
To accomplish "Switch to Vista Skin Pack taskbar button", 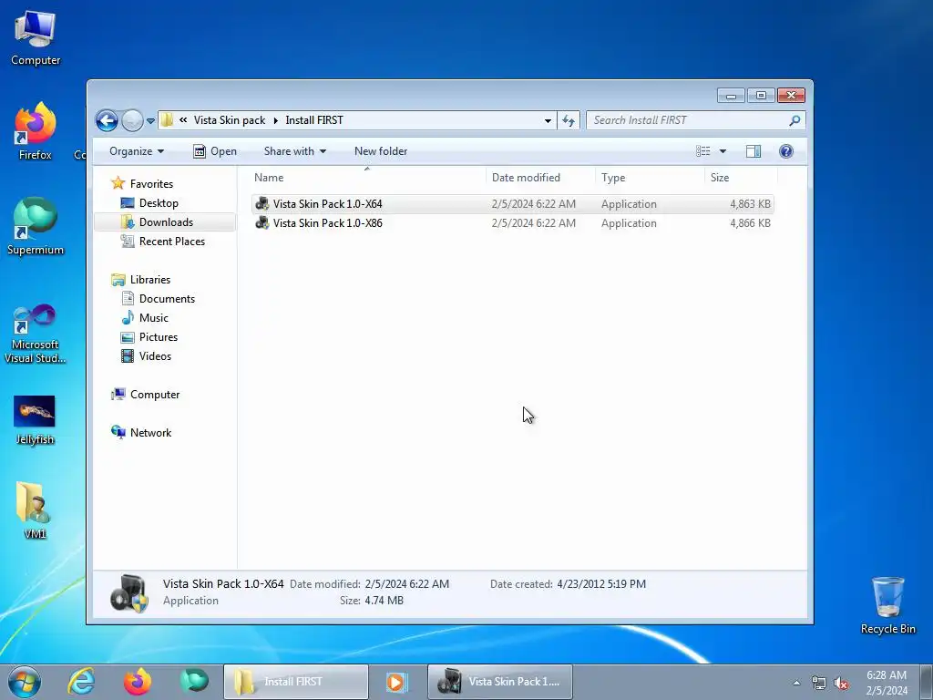I will (500, 682).
